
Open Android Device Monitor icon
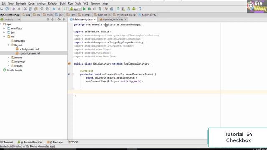pos(134,9)
